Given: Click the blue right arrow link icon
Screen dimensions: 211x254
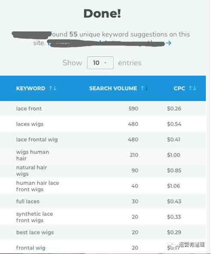Looking at the screenshot, I should pos(169,43).
